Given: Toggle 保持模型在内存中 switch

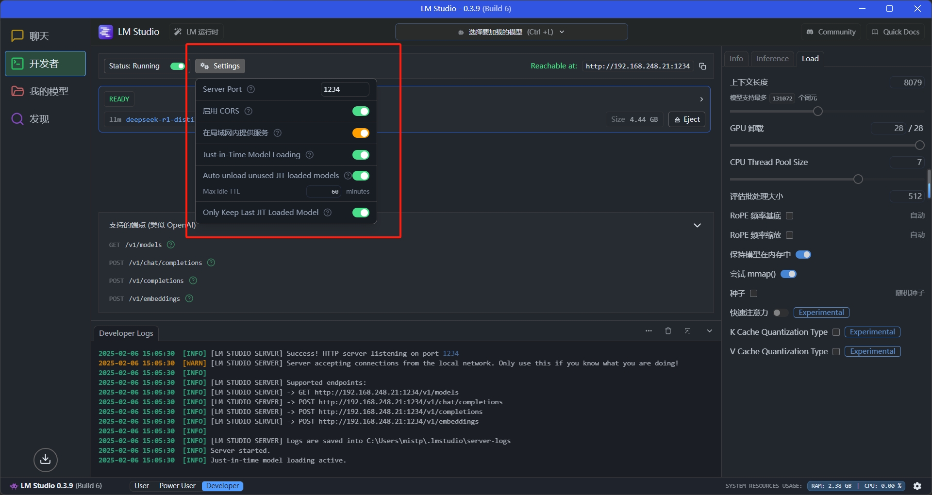Looking at the screenshot, I should 803,255.
